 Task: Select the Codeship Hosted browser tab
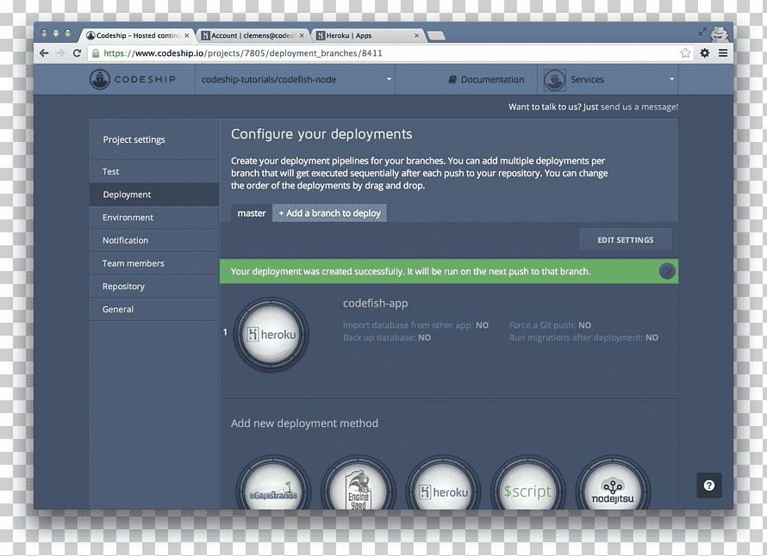click(137, 35)
